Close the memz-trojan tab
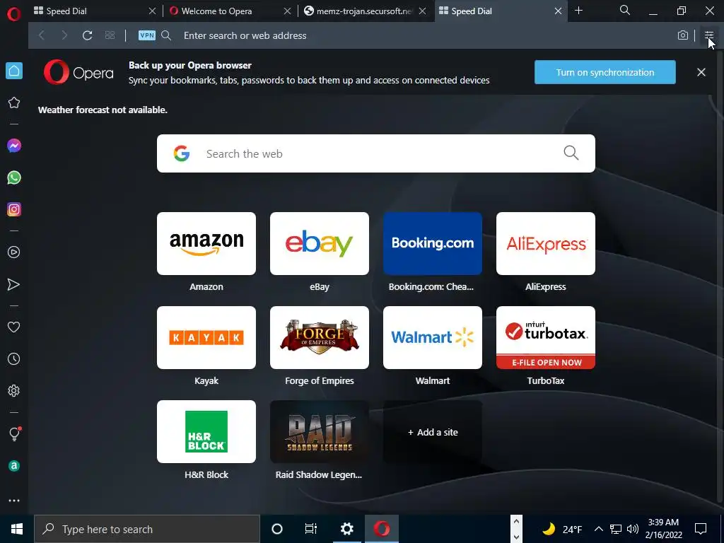This screenshot has width=724, height=543. [423, 11]
